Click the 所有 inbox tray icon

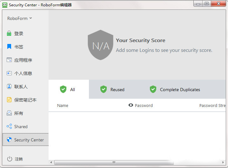click(9, 113)
